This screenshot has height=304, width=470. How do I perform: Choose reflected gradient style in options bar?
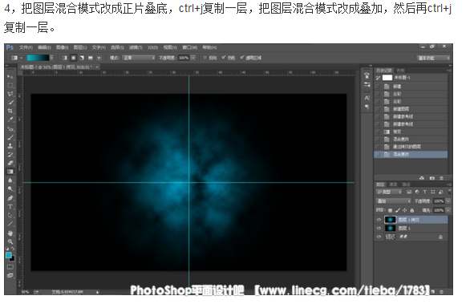pos(91,58)
